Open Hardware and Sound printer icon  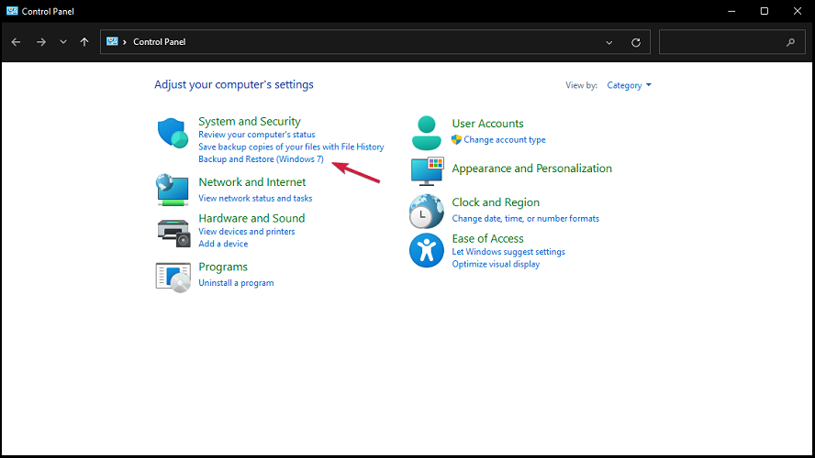[x=173, y=233]
